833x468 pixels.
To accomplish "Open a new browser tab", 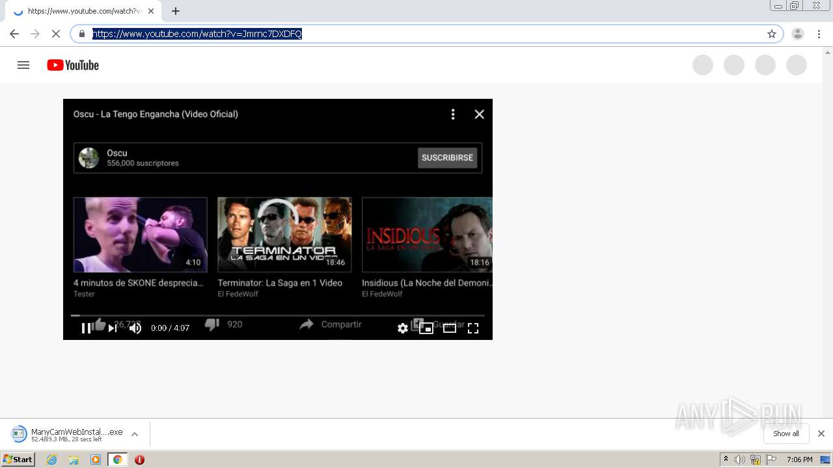I will point(176,11).
